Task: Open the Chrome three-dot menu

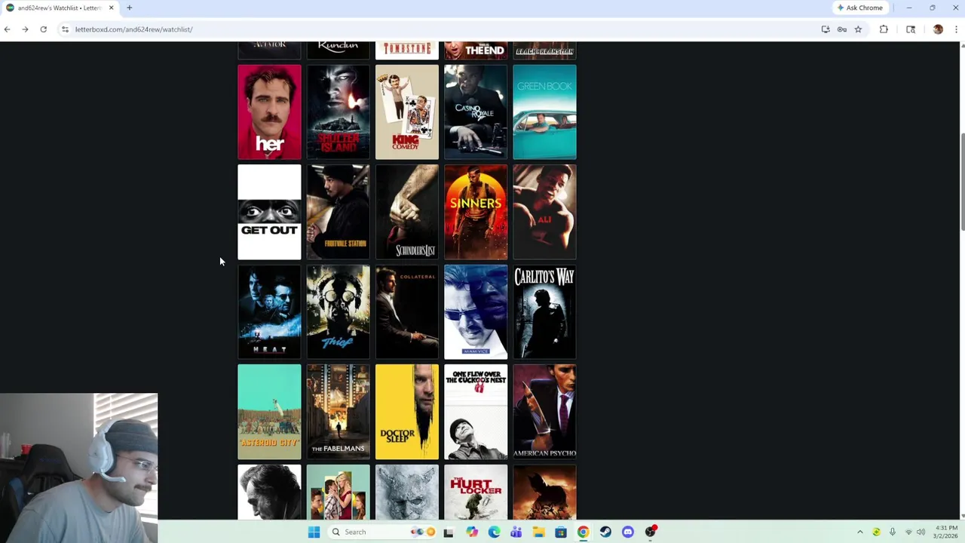Action: click(956, 29)
